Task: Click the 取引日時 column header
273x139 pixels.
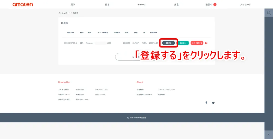Action: point(70,32)
